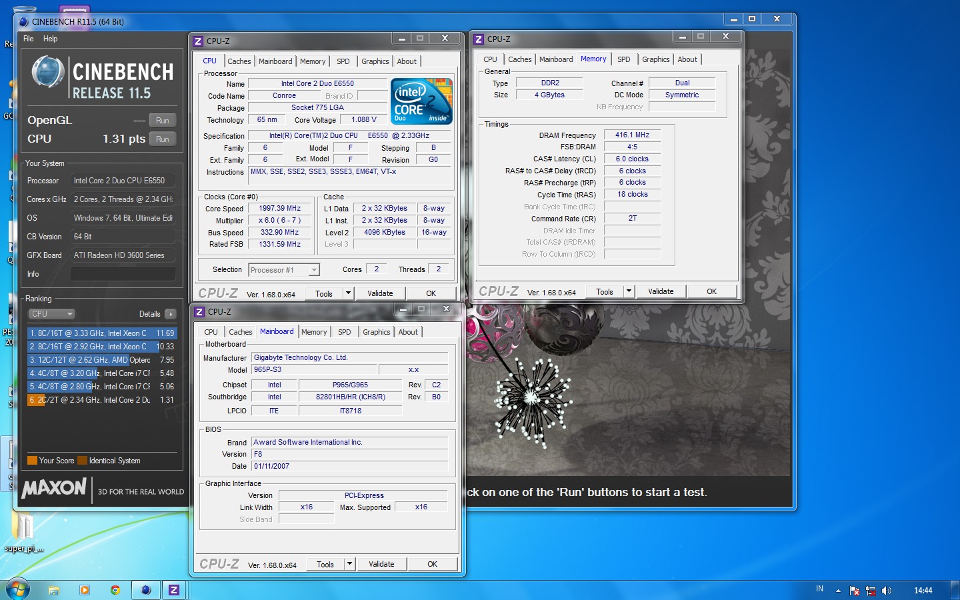Click Tools button in Memory CPU-Z window
Viewport: 960px width, 600px height.
click(605, 291)
